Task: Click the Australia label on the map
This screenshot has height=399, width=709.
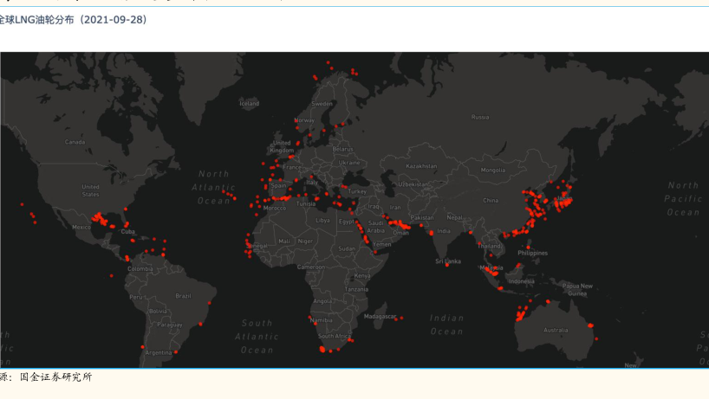Action: click(x=555, y=330)
